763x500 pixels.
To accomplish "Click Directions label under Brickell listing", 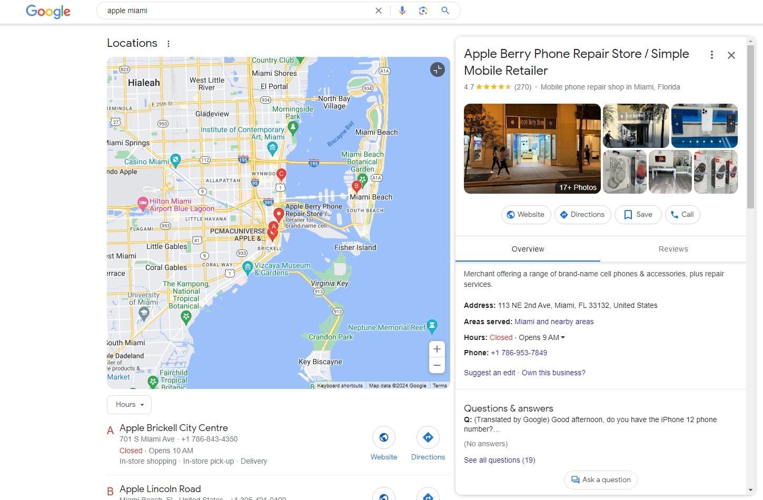I will [428, 457].
